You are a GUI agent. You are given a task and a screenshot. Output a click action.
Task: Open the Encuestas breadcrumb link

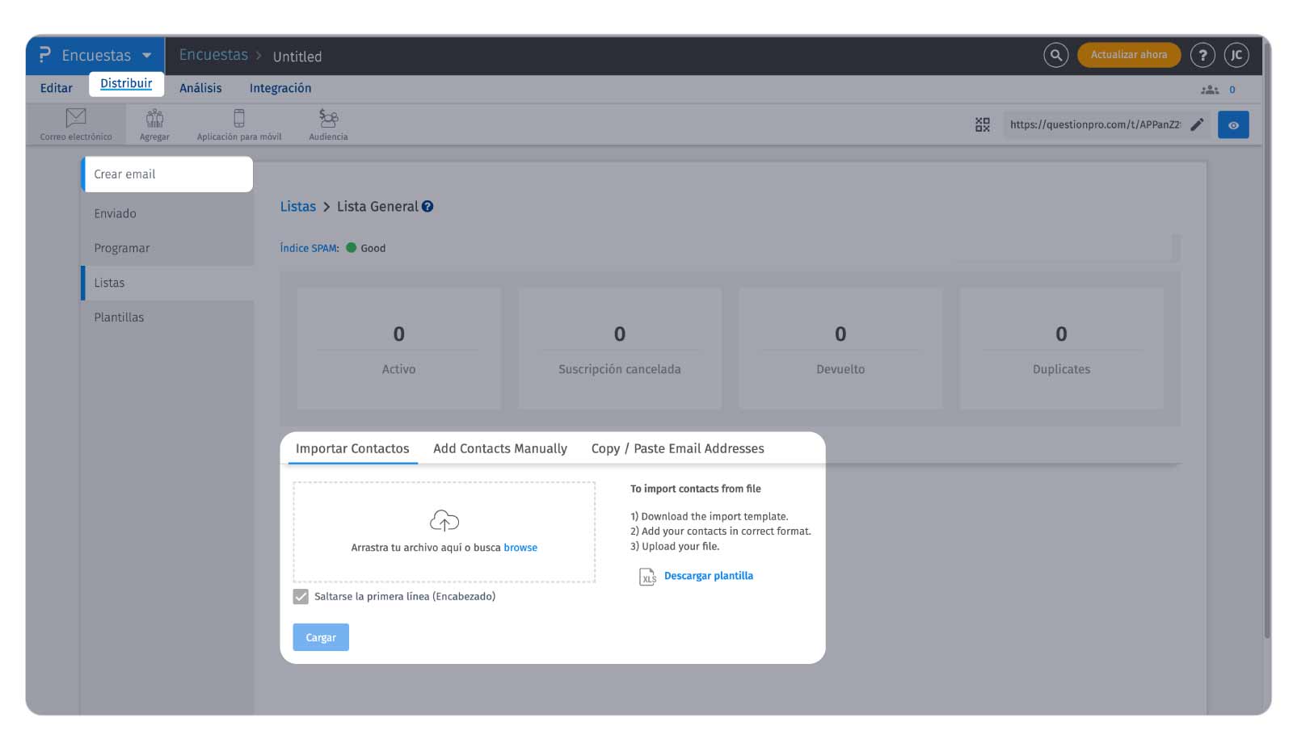pos(213,55)
